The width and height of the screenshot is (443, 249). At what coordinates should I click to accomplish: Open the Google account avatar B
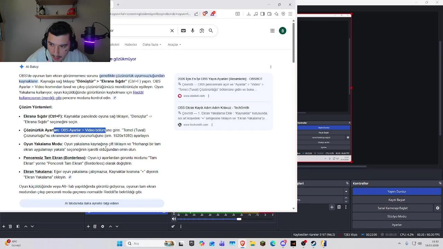point(283,31)
